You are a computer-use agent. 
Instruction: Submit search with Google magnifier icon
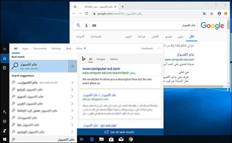[78, 25]
